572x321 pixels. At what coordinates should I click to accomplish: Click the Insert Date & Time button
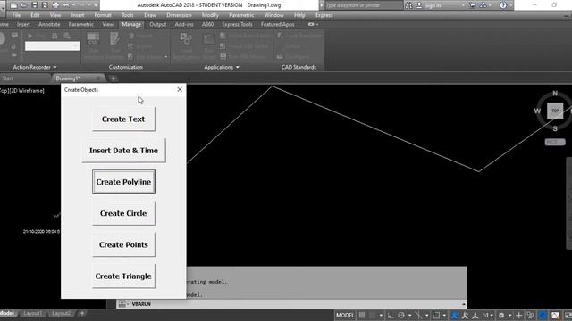point(123,151)
